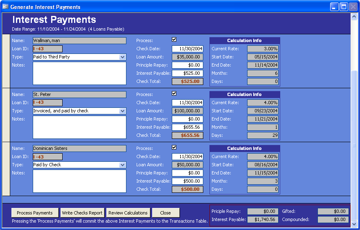
Task: Click the Interest Payable field showing $655.56
Action: pyautogui.click(x=187, y=127)
